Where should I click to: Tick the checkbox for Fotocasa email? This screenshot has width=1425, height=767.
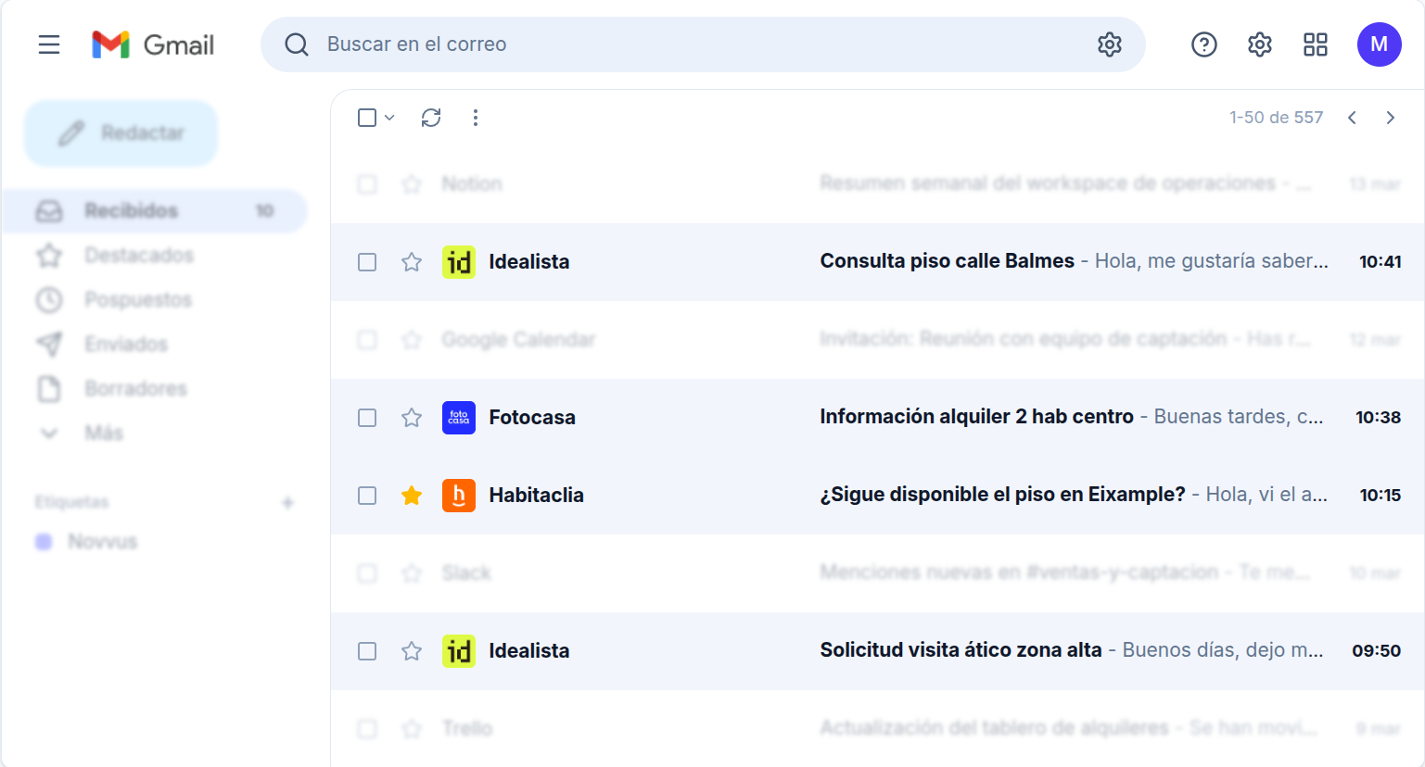pos(367,418)
